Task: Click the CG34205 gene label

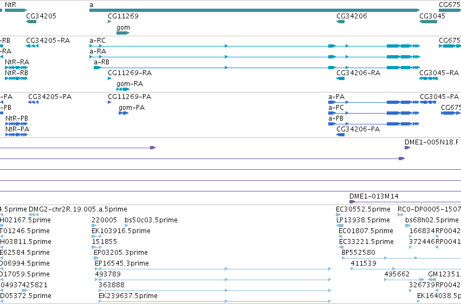Action: click(41, 16)
